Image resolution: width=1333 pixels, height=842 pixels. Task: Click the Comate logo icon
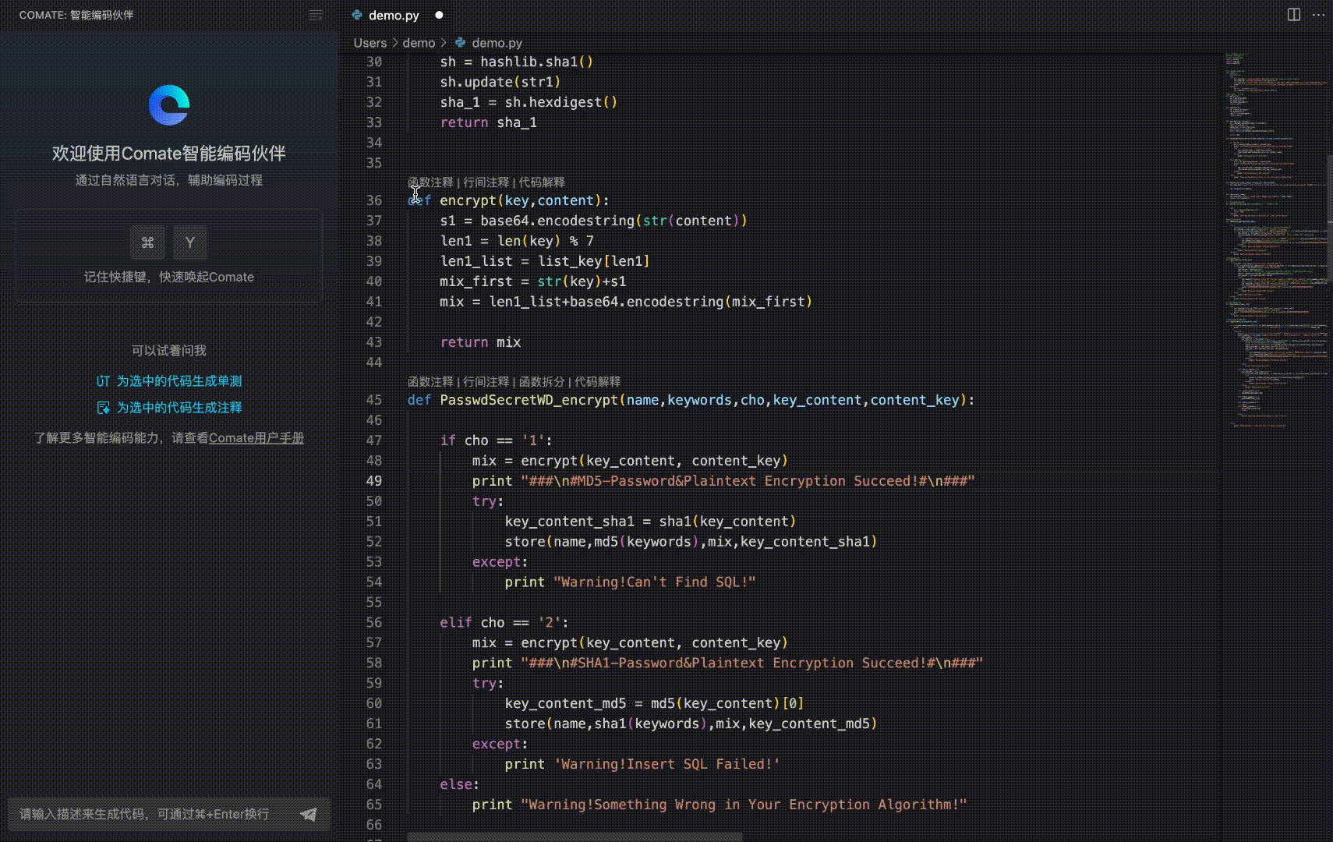tap(169, 105)
